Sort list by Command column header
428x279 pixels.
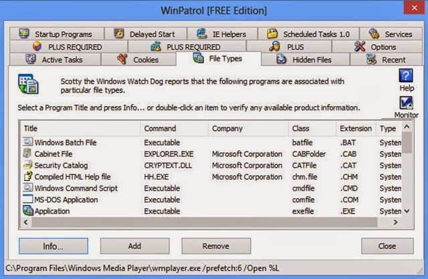174,128
